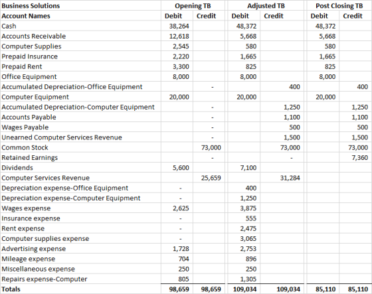
Task: Click Repairs expense-Computer opening debit 805
Action: coord(183,279)
